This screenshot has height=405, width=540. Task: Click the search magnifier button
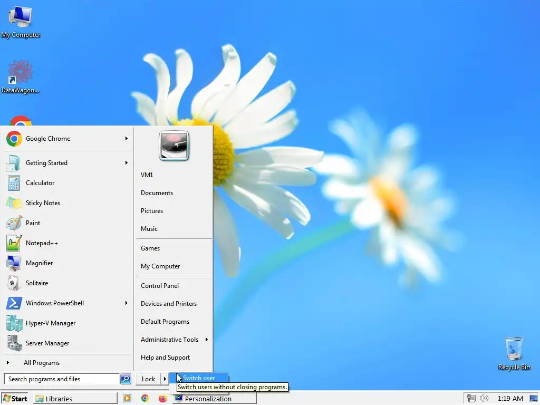tap(126, 379)
